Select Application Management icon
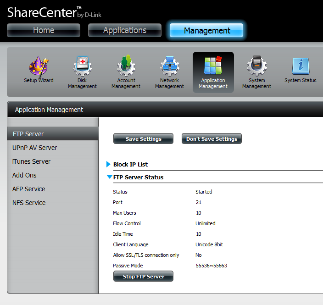 (x=213, y=72)
